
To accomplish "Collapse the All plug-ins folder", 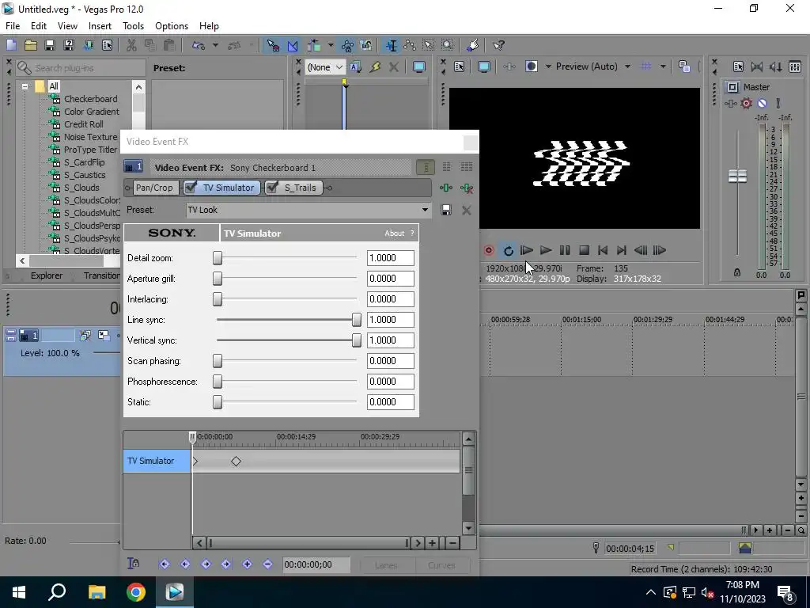I will click(x=25, y=86).
